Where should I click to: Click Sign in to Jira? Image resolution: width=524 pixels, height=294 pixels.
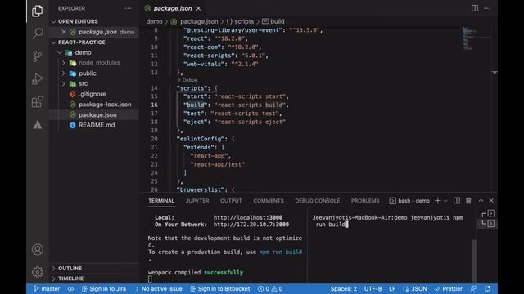(x=104, y=288)
